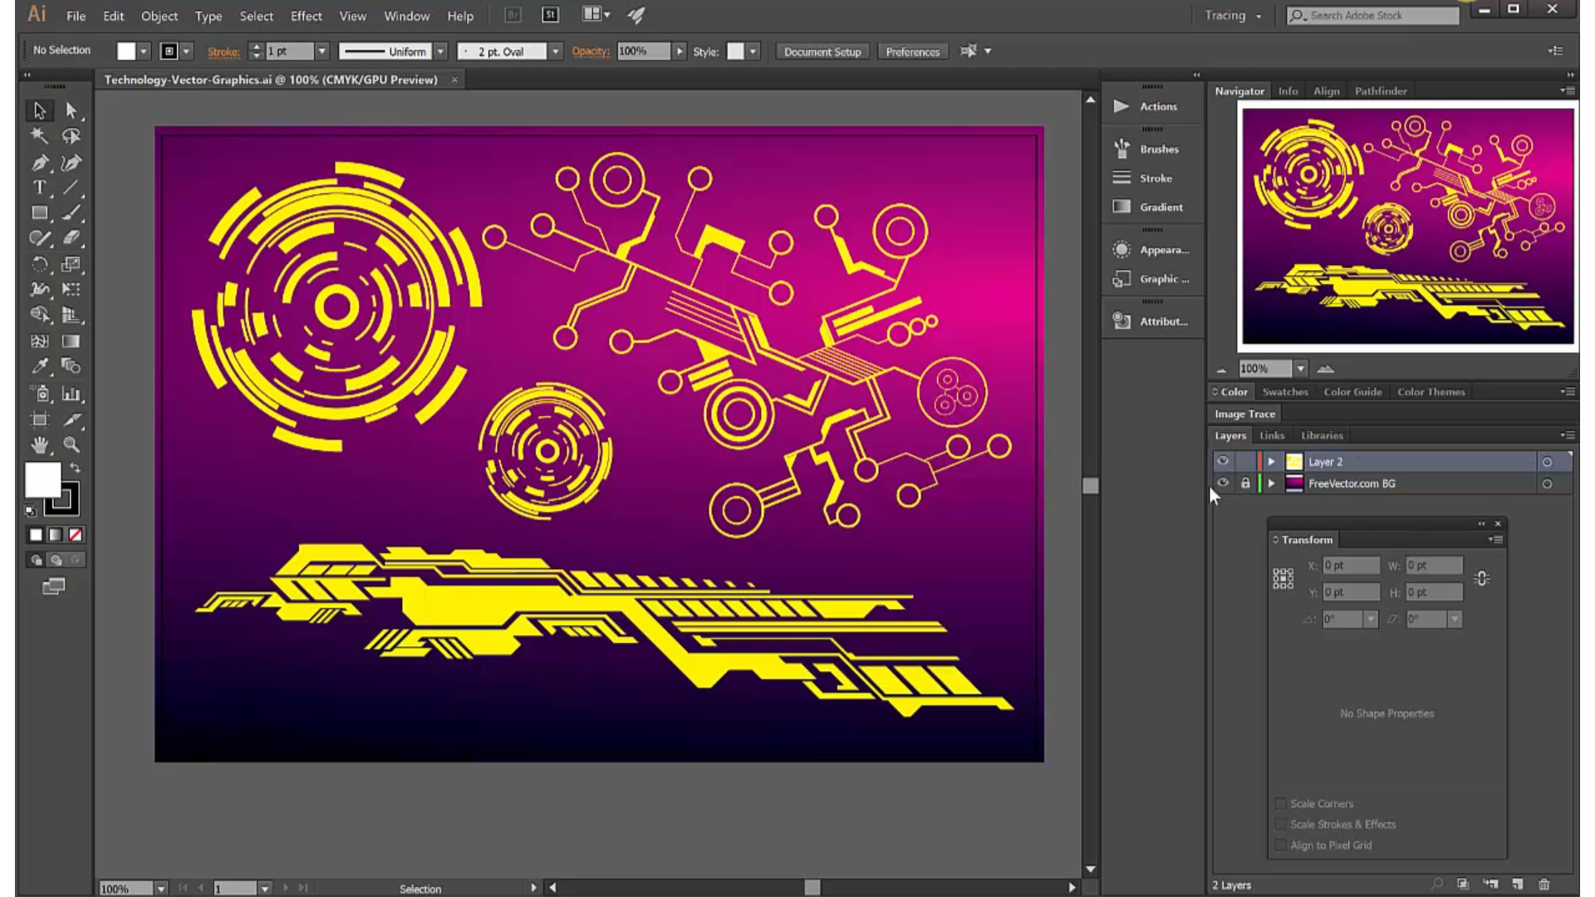Enable the Align to Pixel Grid checkbox

pos(1280,845)
